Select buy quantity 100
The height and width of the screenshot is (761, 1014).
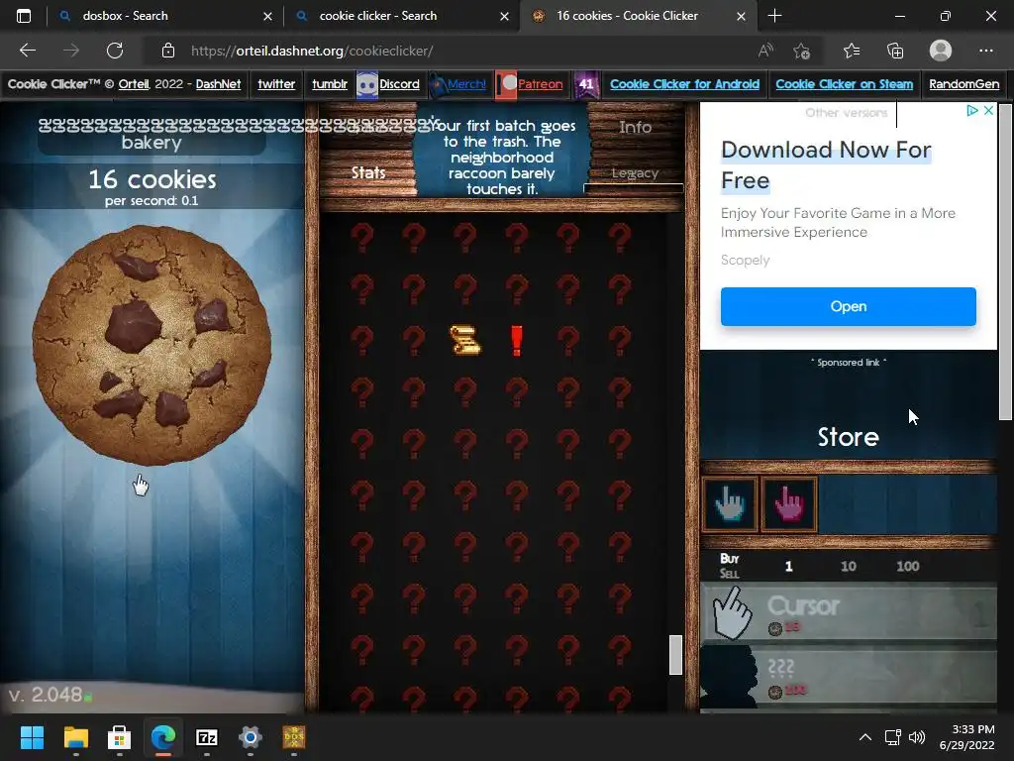coord(907,566)
